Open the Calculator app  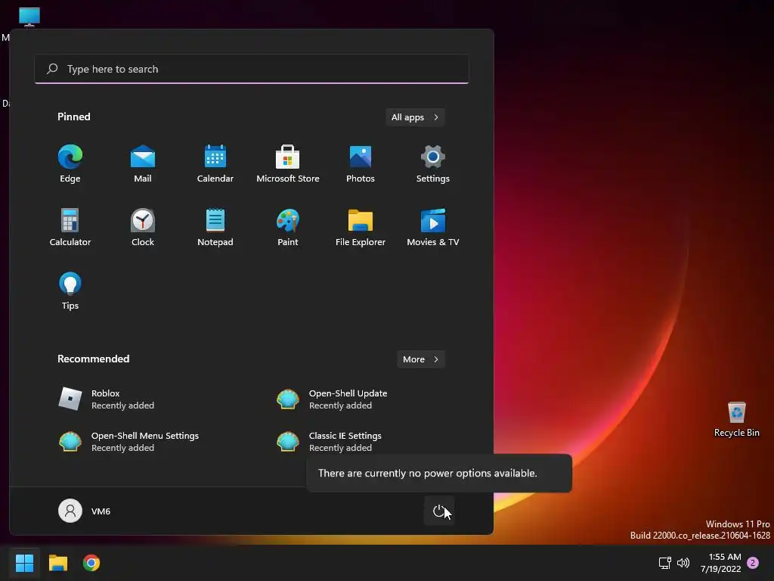pyautogui.click(x=70, y=227)
